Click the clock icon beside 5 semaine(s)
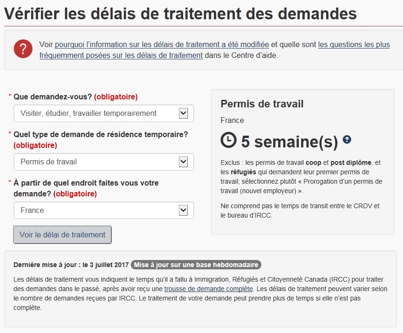 pyautogui.click(x=228, y=140)
